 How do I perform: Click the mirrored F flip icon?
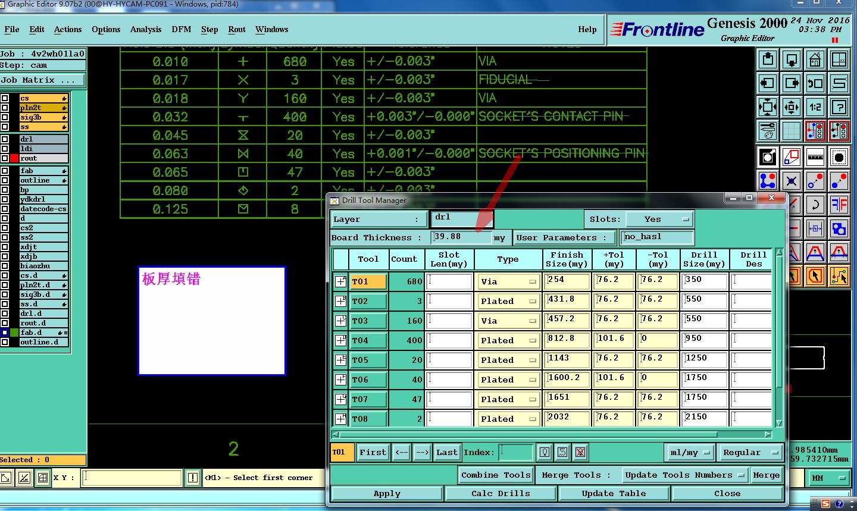839,205
